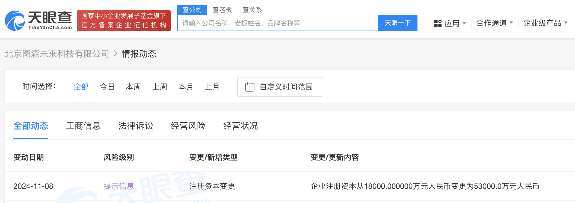Switch to 法律诉讼 tab
The height and width of the screenshot is (203, 575).
click(136, 126)
